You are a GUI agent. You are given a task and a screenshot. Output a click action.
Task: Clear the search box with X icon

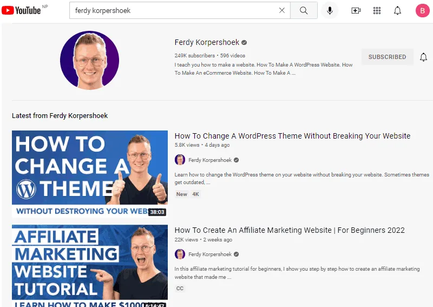[x=282, y=10]
